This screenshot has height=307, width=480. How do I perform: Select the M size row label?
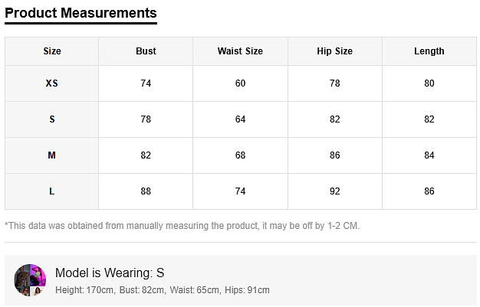52,155
